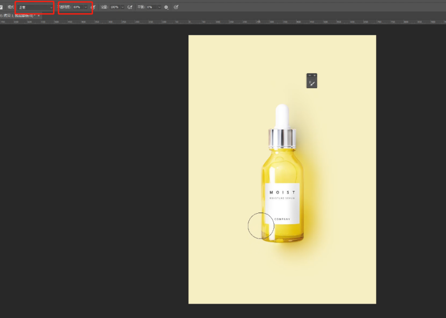Select the open document tab
The height and width of the screenshot is (318, 446).
18,16
